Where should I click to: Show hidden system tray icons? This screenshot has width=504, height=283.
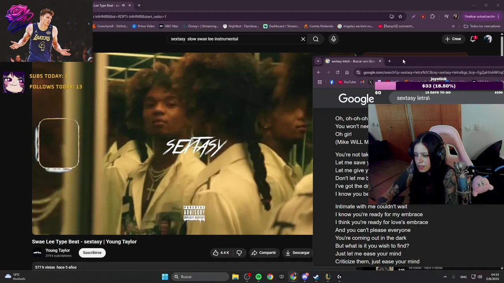pos(445,277)
